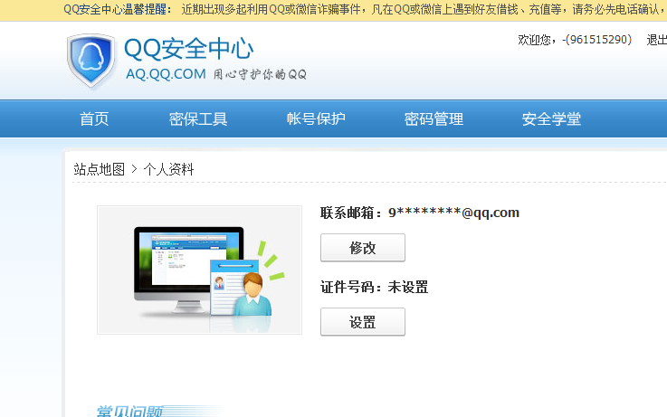
Task: Click the QQ security shield logo
Action: (91, 61)
